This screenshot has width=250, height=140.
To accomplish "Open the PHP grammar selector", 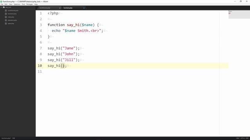I will pyautogui.click(x=247, y=138).
